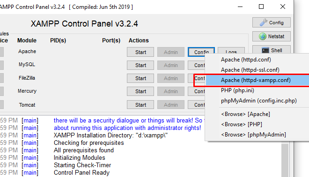Screen dimensions: 309x177
Task: Start the Apache module
Action: (140, 52)
